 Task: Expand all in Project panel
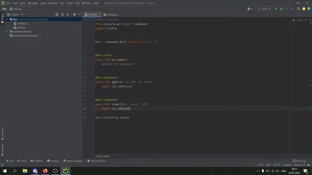pyautogui.click(x=62, y=15)
